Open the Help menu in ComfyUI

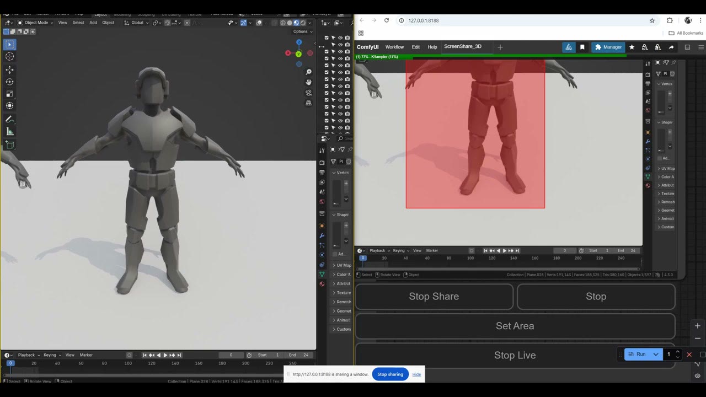point(432,47)
